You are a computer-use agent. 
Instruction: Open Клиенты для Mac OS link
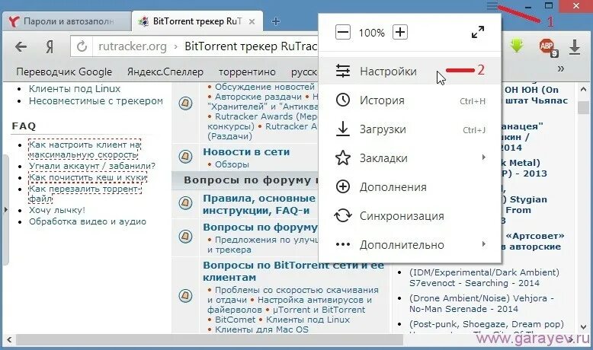pos(261,329)
